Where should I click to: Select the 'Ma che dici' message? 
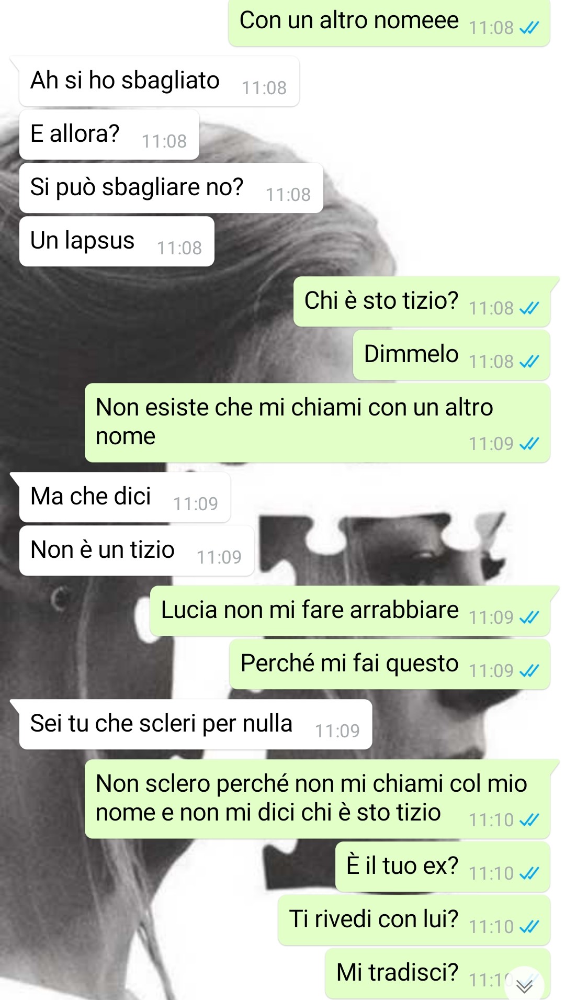125,497
